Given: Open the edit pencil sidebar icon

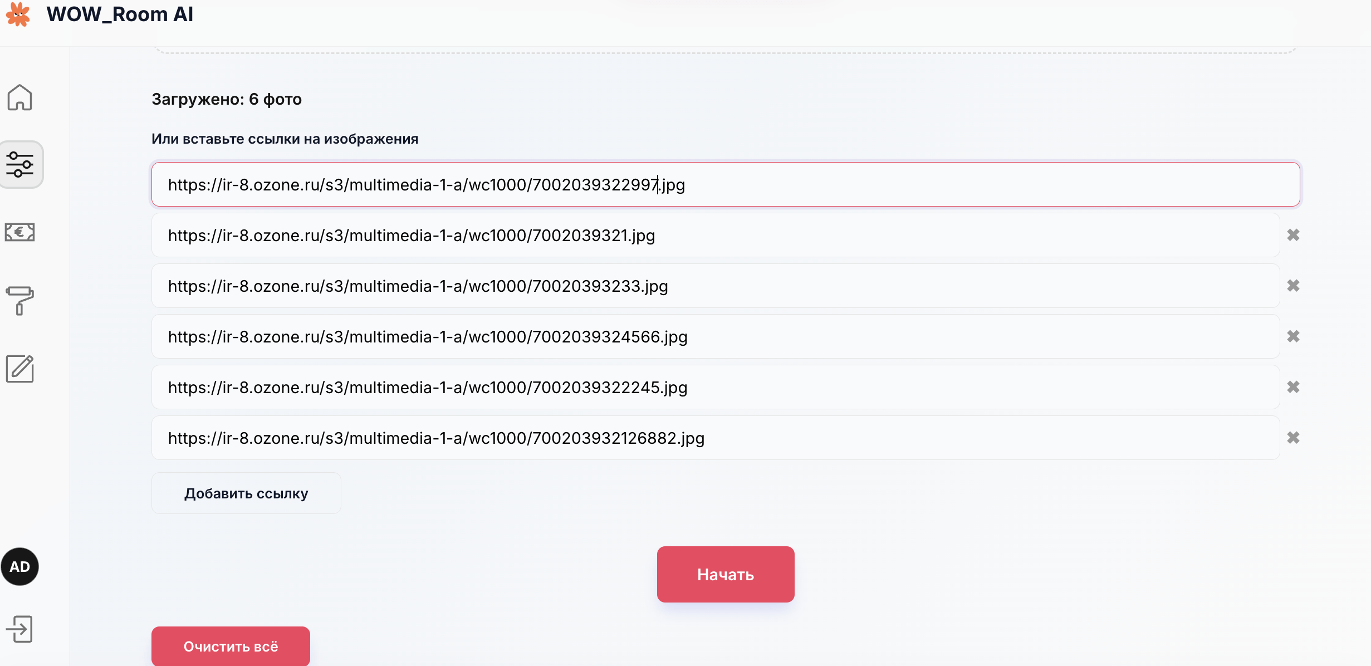Looking at the screenshot, I should (20, 369).
